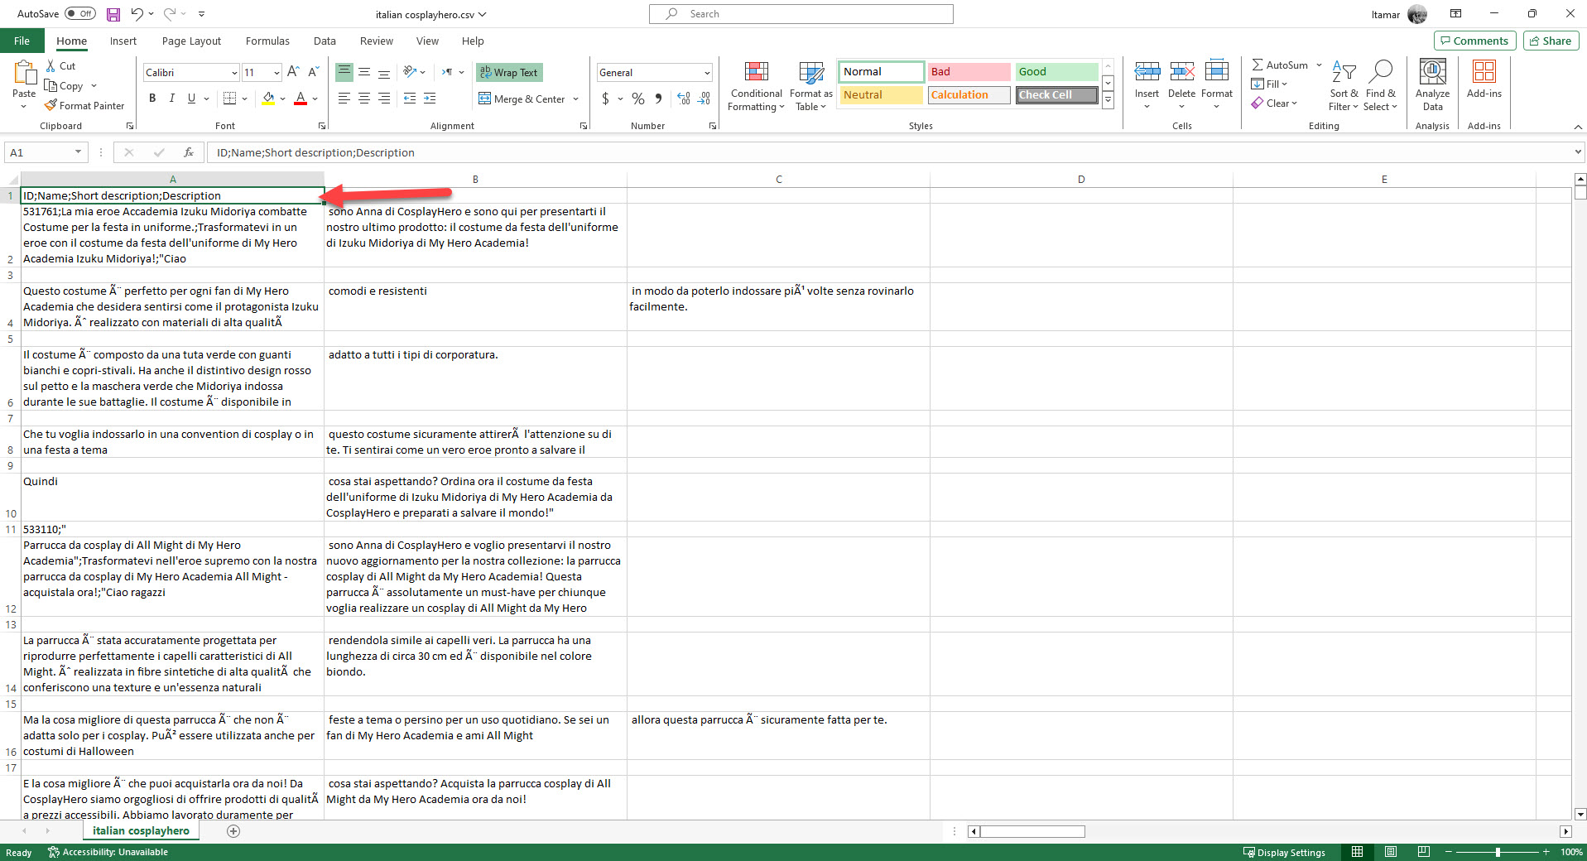This screenshot has width=1587, height=861.
Task: Increase font size with large A icon
Action: point(293,72)
